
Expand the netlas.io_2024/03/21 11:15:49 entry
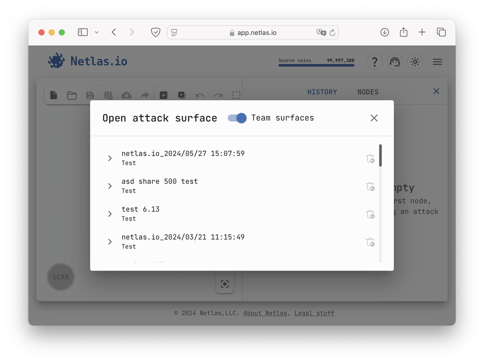pyautogui.click(x=110, y=242)
